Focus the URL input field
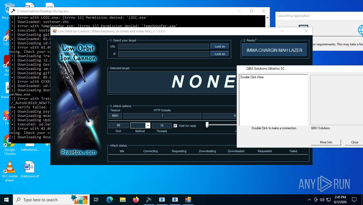The image size is (363, 205). pos(164,46)
